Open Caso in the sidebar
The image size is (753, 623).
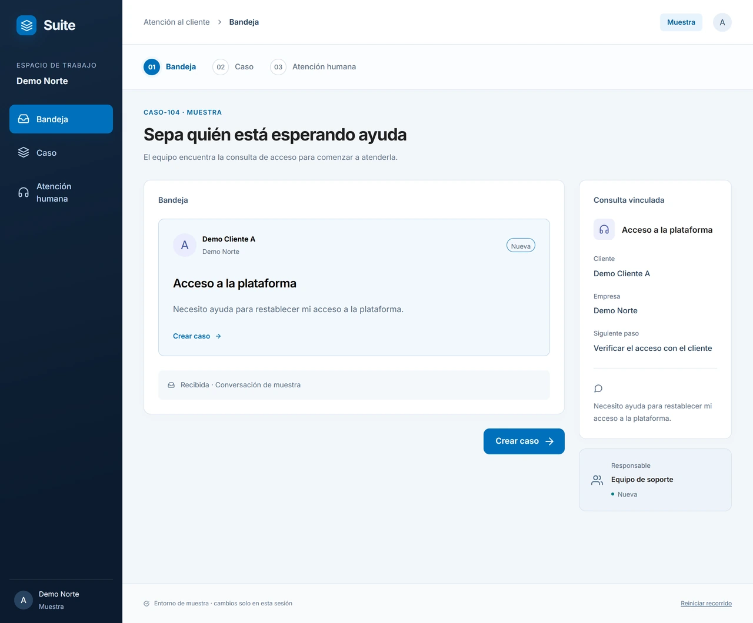coord(61,153)
